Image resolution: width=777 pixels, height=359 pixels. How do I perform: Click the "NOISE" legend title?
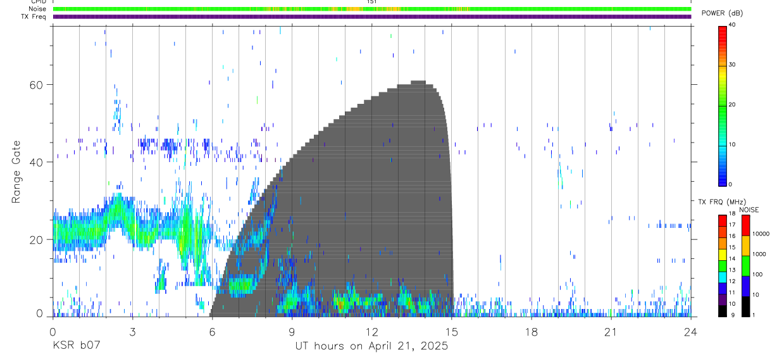(749, 210)
